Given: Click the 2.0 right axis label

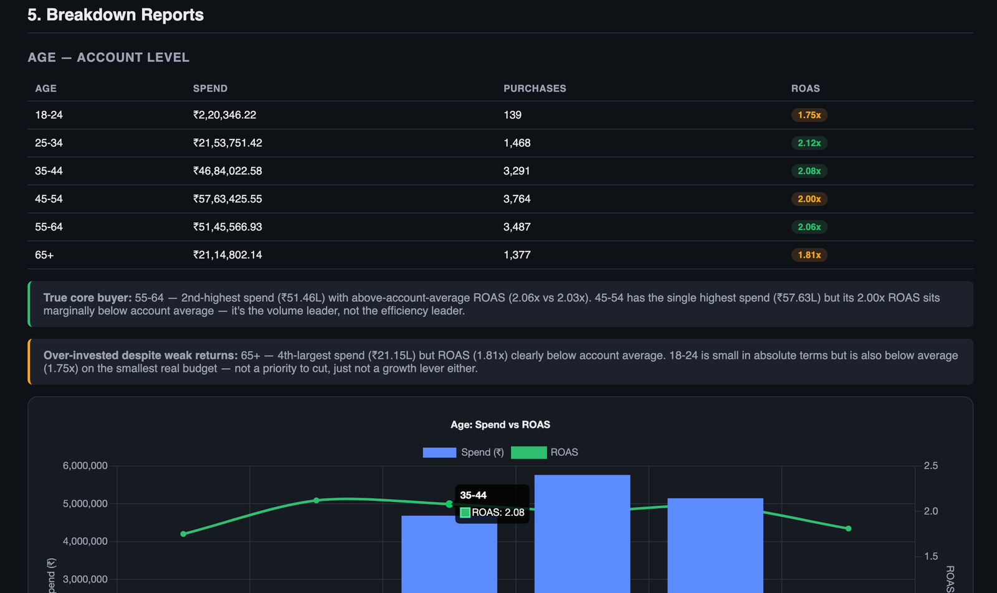Looking at the screenshot, I should [x=931, y=511].
